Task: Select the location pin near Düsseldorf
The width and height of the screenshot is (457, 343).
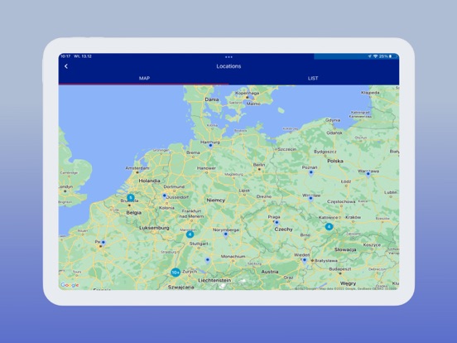Action: 165,196
